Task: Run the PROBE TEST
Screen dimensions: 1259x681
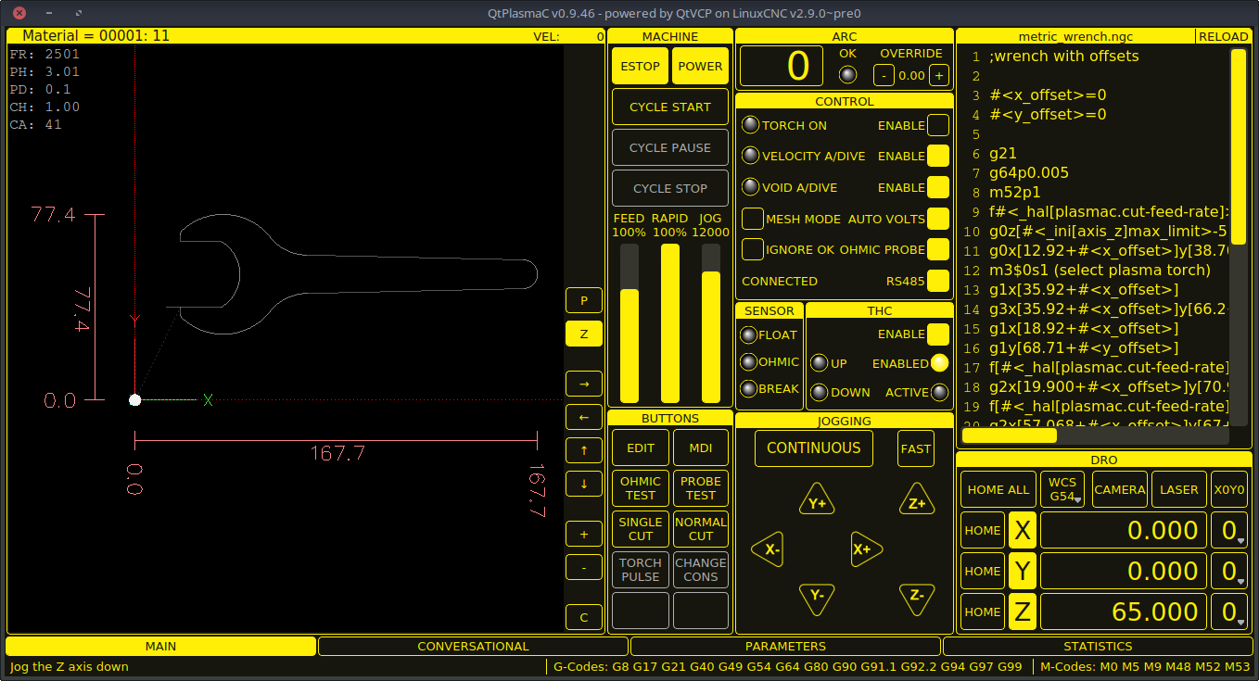Action: tap(701, 488)
